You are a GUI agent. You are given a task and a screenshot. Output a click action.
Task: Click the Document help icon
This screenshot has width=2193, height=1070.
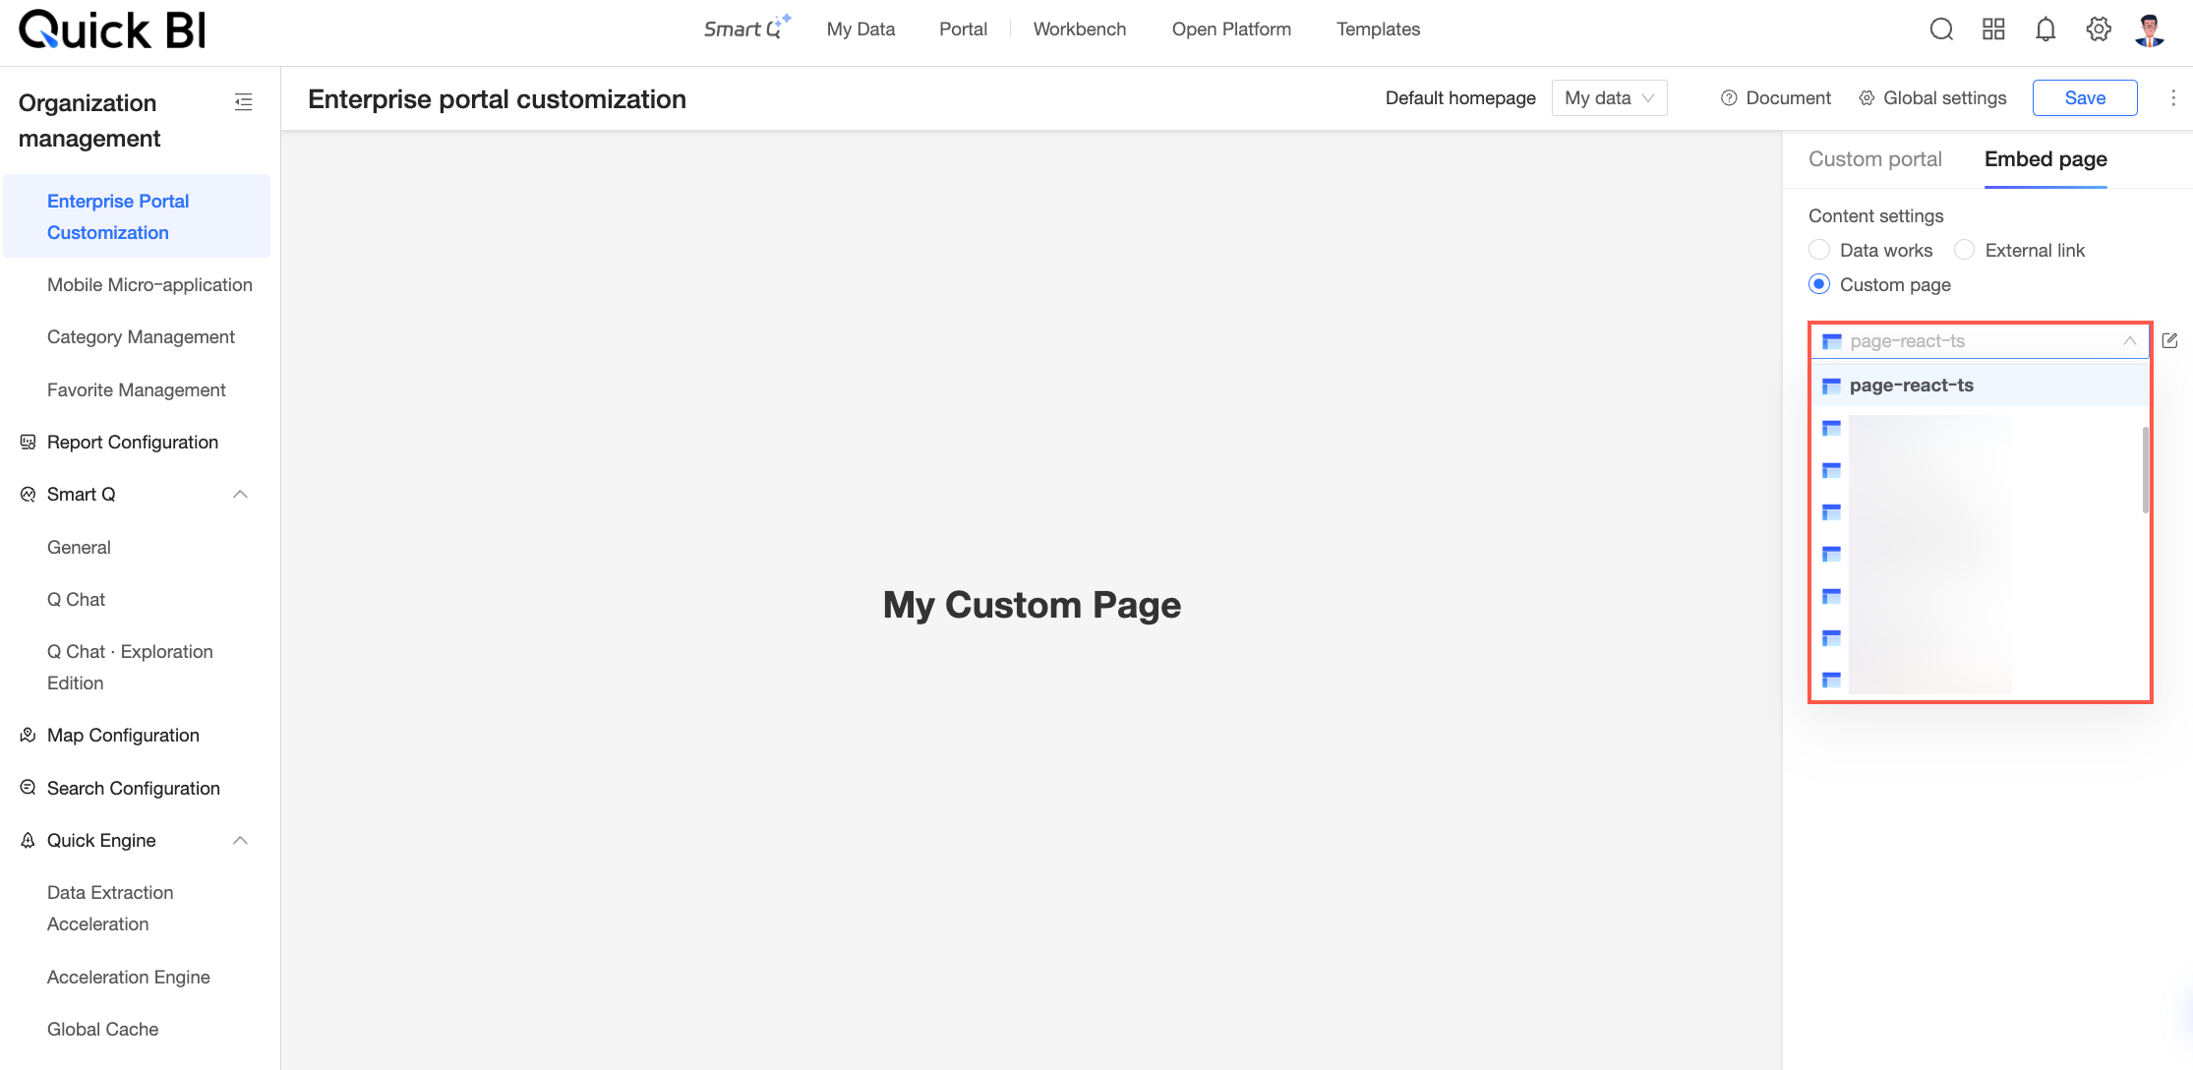tap(1729, 98)
